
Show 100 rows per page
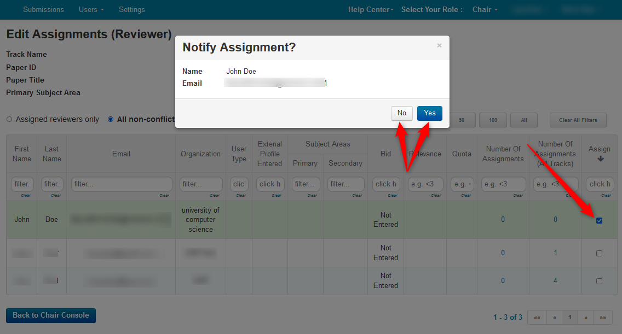(x=493, y=120)
